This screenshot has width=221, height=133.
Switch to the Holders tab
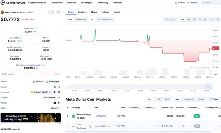(x=105, y=12)
